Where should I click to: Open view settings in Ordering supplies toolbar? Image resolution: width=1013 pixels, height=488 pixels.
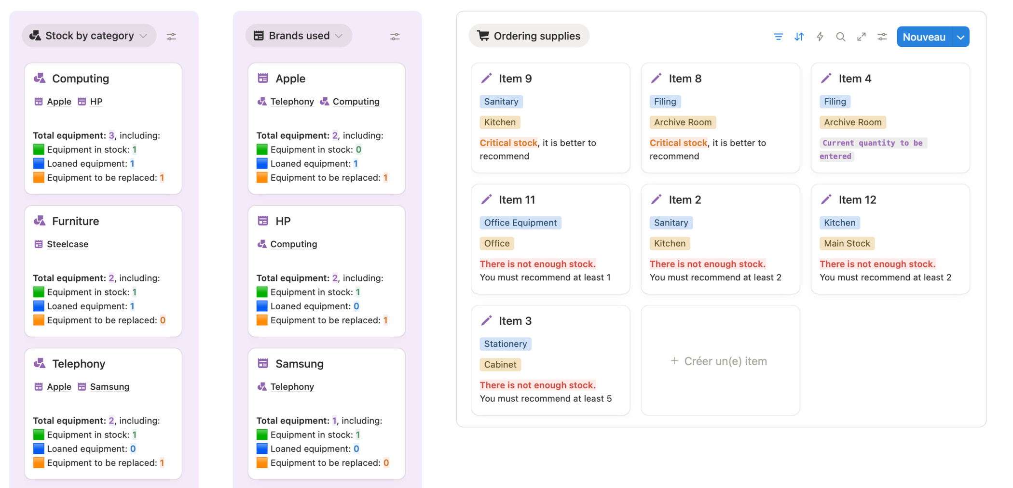[x=882, y=37]
